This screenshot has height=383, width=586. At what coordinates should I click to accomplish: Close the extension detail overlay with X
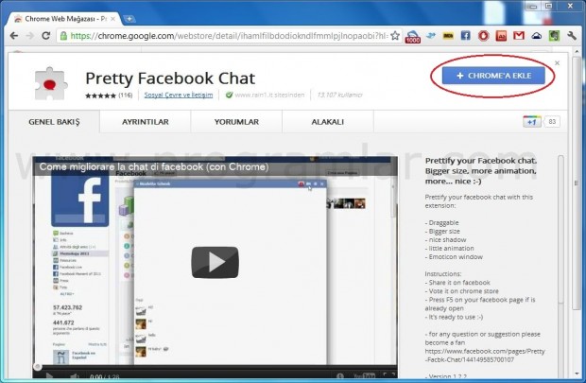click(x=558, y=62)
